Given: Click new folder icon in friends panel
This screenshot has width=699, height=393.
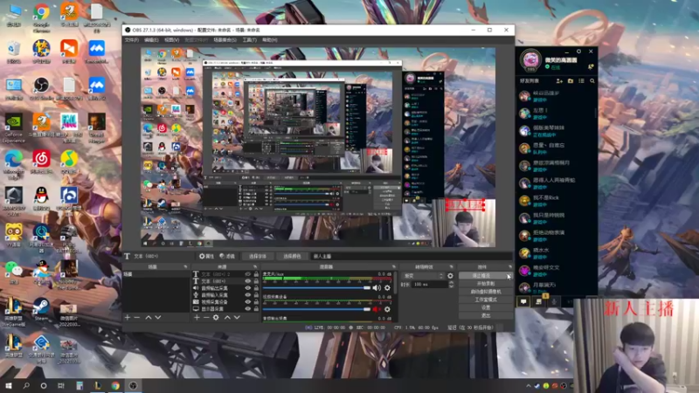Looking at the screenshot, I should coord(571,80).
